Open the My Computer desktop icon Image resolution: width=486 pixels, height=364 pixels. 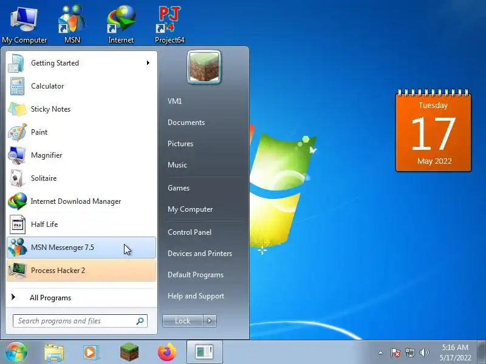[24, 25]
